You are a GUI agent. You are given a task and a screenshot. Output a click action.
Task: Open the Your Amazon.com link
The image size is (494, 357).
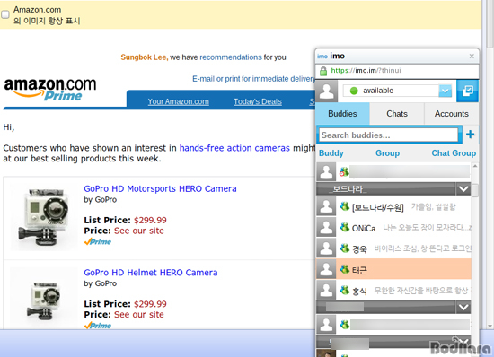point(179,101)
